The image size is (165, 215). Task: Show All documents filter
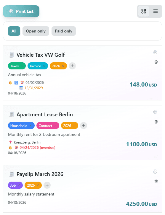click(14, 31)
